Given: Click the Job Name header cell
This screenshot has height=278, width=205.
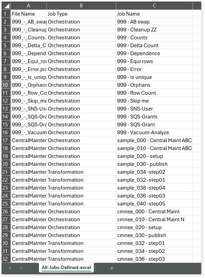Looking at the screenshot, I should (154, 14).
